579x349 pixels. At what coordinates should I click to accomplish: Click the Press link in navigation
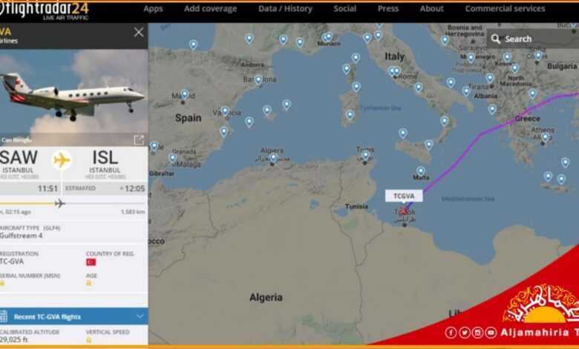[x=388, y=8]
